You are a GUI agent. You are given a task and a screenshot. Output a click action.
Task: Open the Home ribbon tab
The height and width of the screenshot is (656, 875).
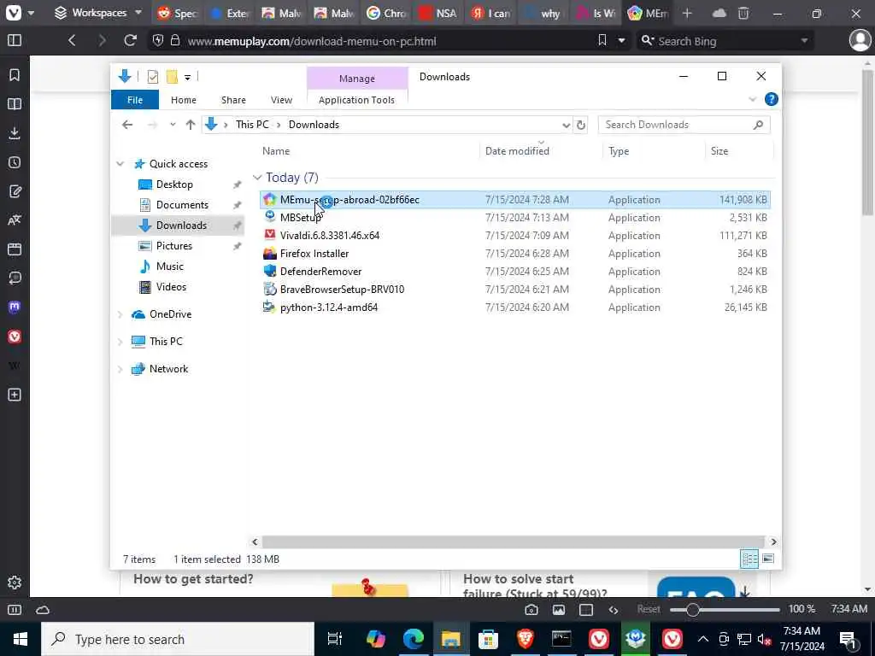coord(184,100)
